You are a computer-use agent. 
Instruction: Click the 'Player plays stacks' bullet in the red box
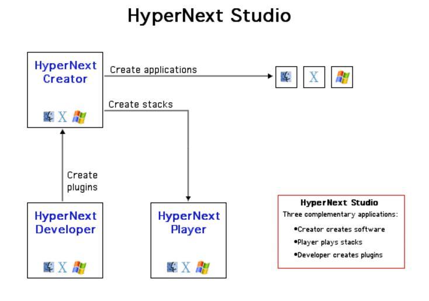(x=329, y=242)
